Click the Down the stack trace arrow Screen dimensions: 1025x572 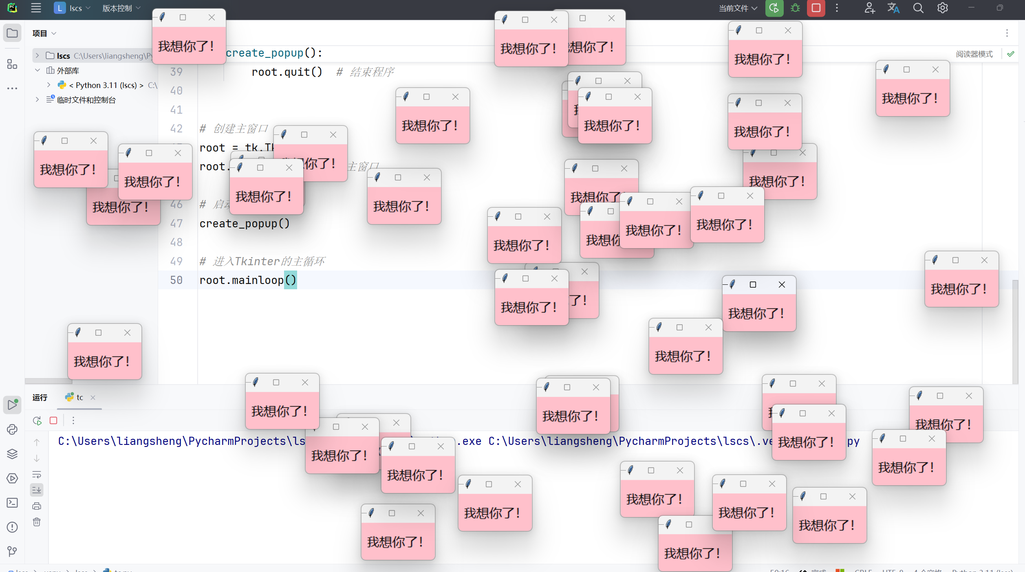pos(37,458)
